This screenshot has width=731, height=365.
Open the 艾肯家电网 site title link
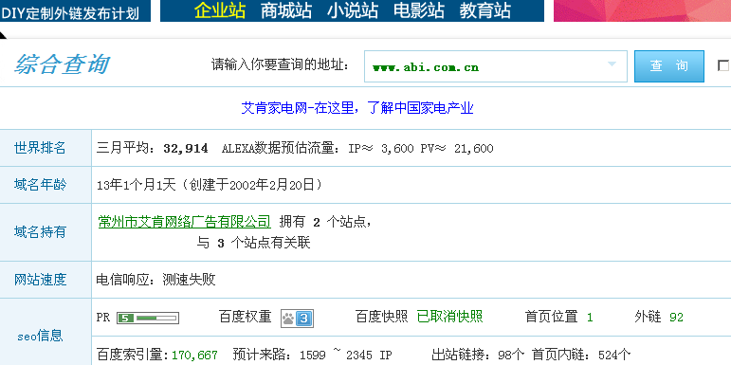(357, 108)
